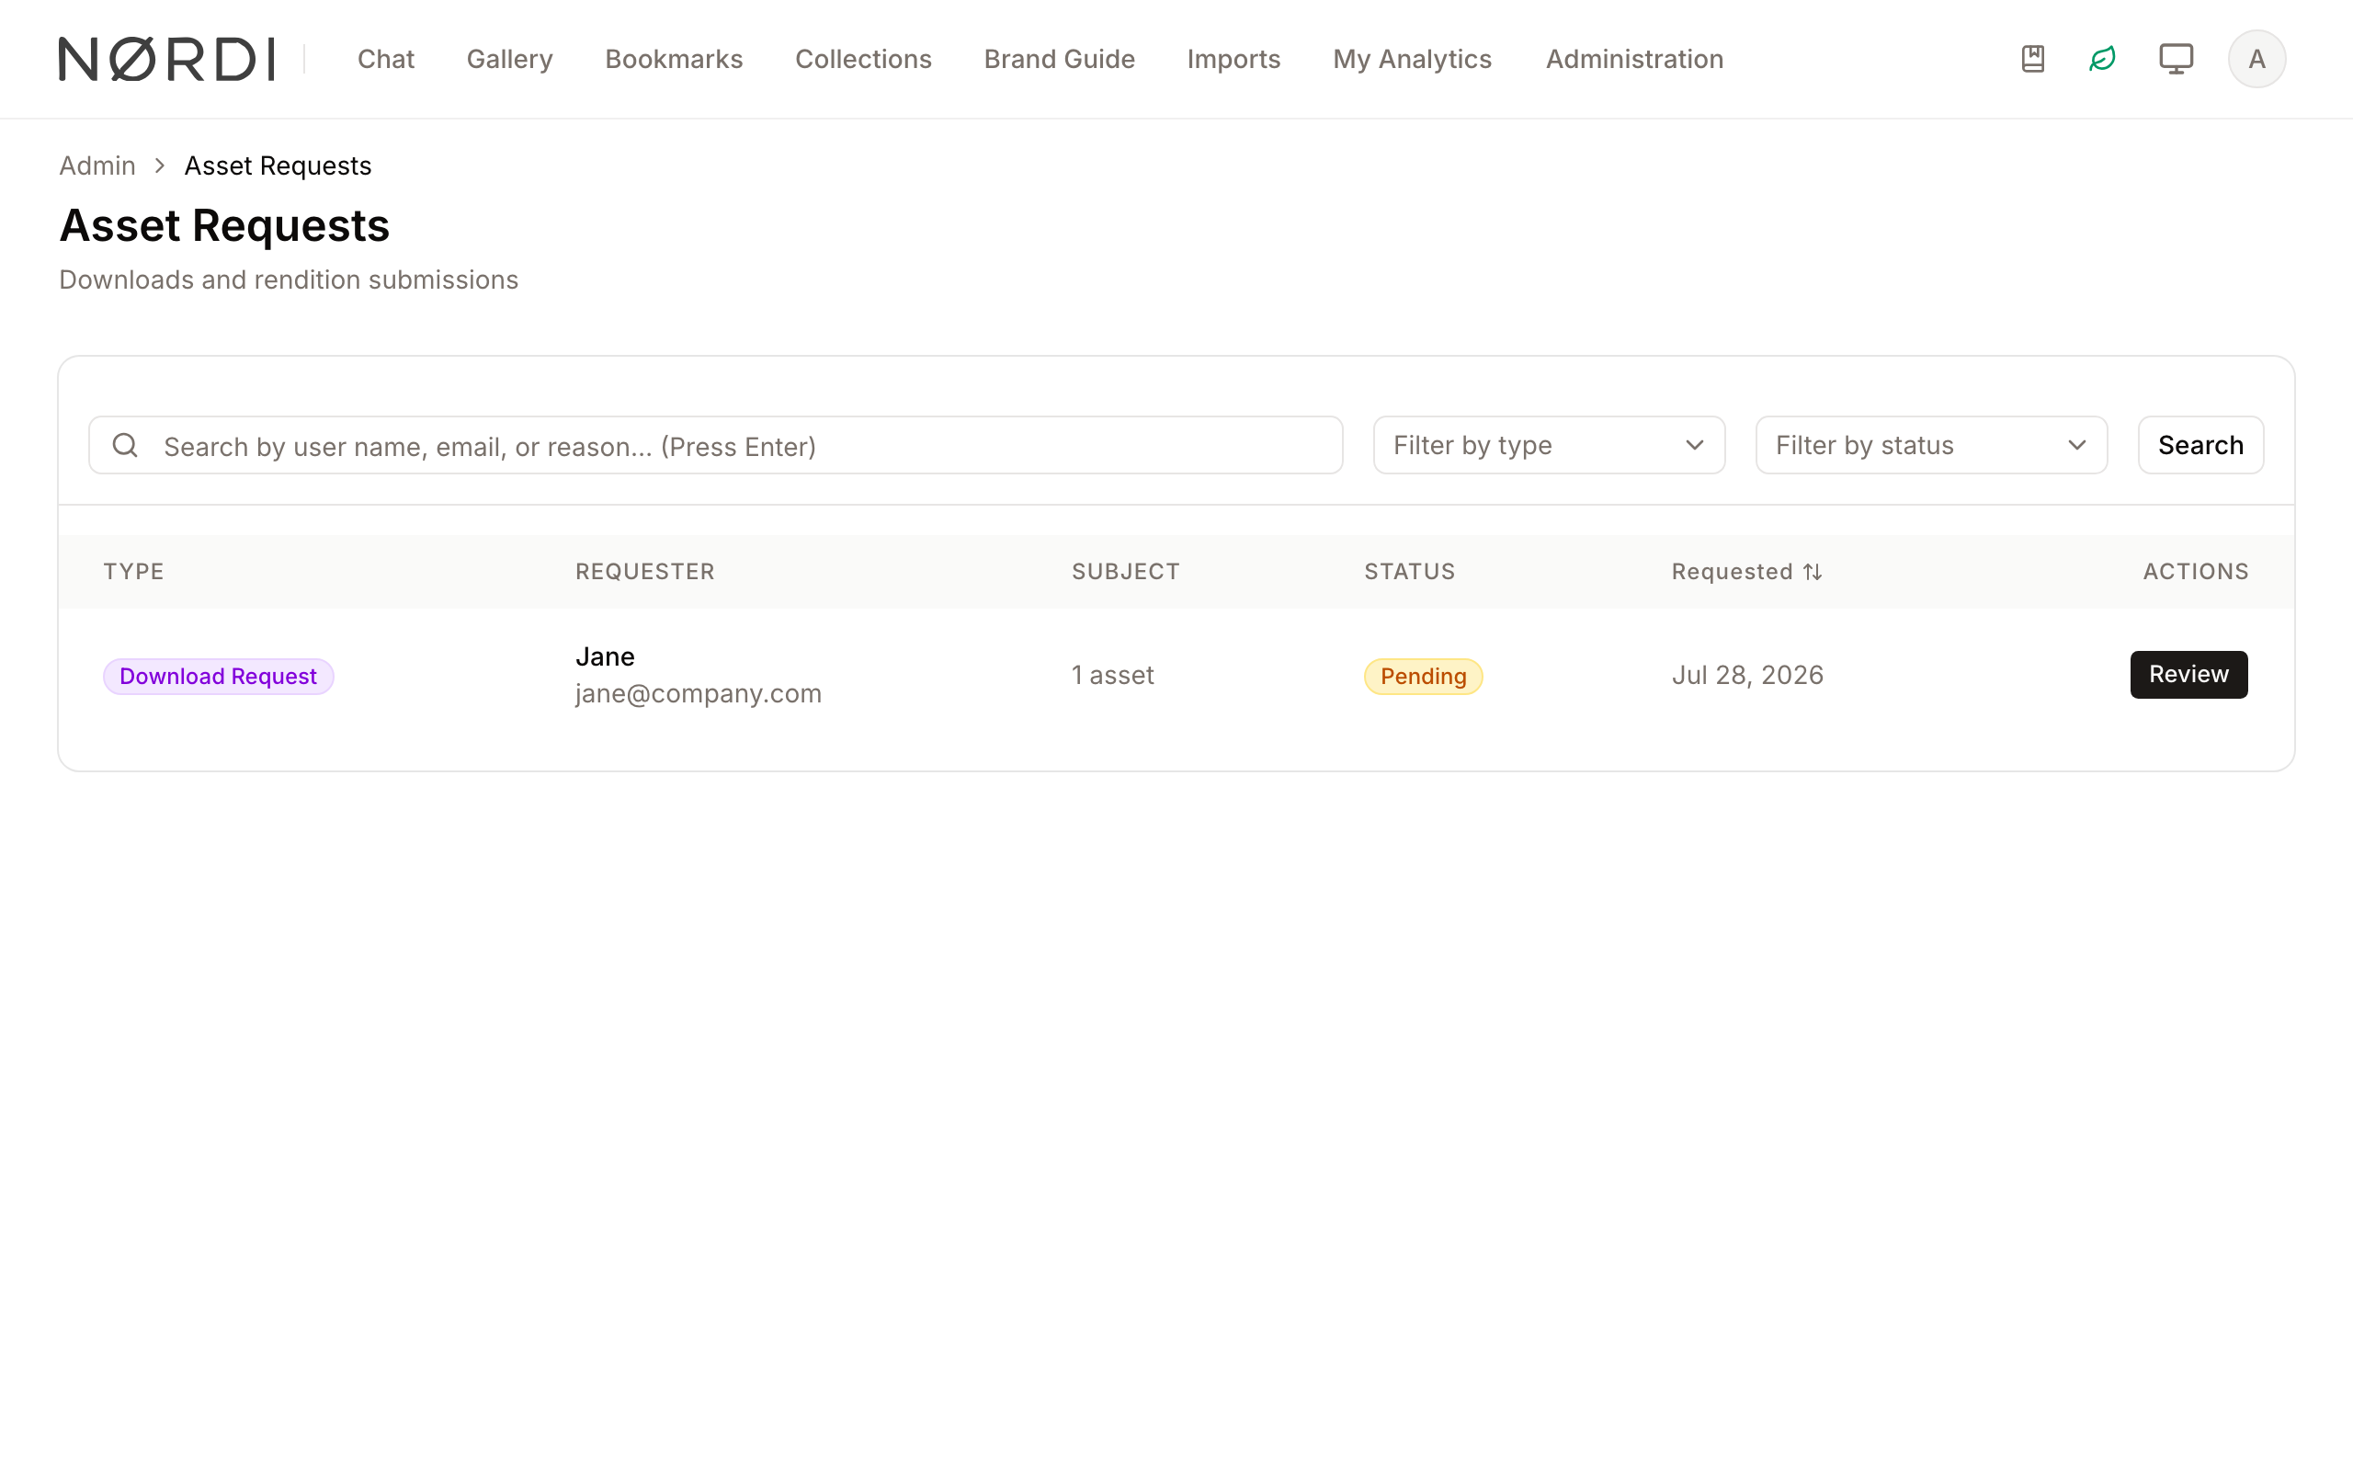Click the jane@company.com email
This screenshot has width=2353, height=1471.
(x=699, y=693)
